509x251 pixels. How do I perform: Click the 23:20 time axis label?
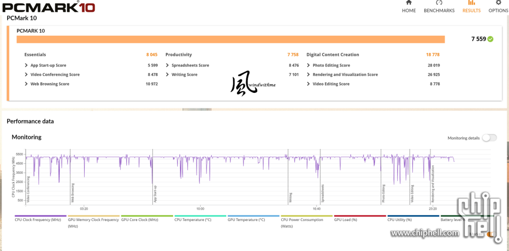[x=433, y=209]
